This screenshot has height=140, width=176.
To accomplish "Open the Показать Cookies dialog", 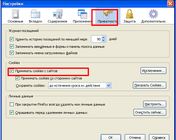I will click(150, 85).
